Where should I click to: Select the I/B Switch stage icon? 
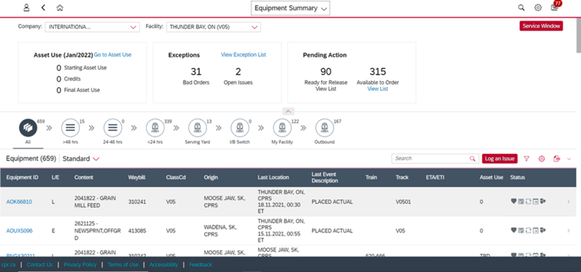[240, 128]
